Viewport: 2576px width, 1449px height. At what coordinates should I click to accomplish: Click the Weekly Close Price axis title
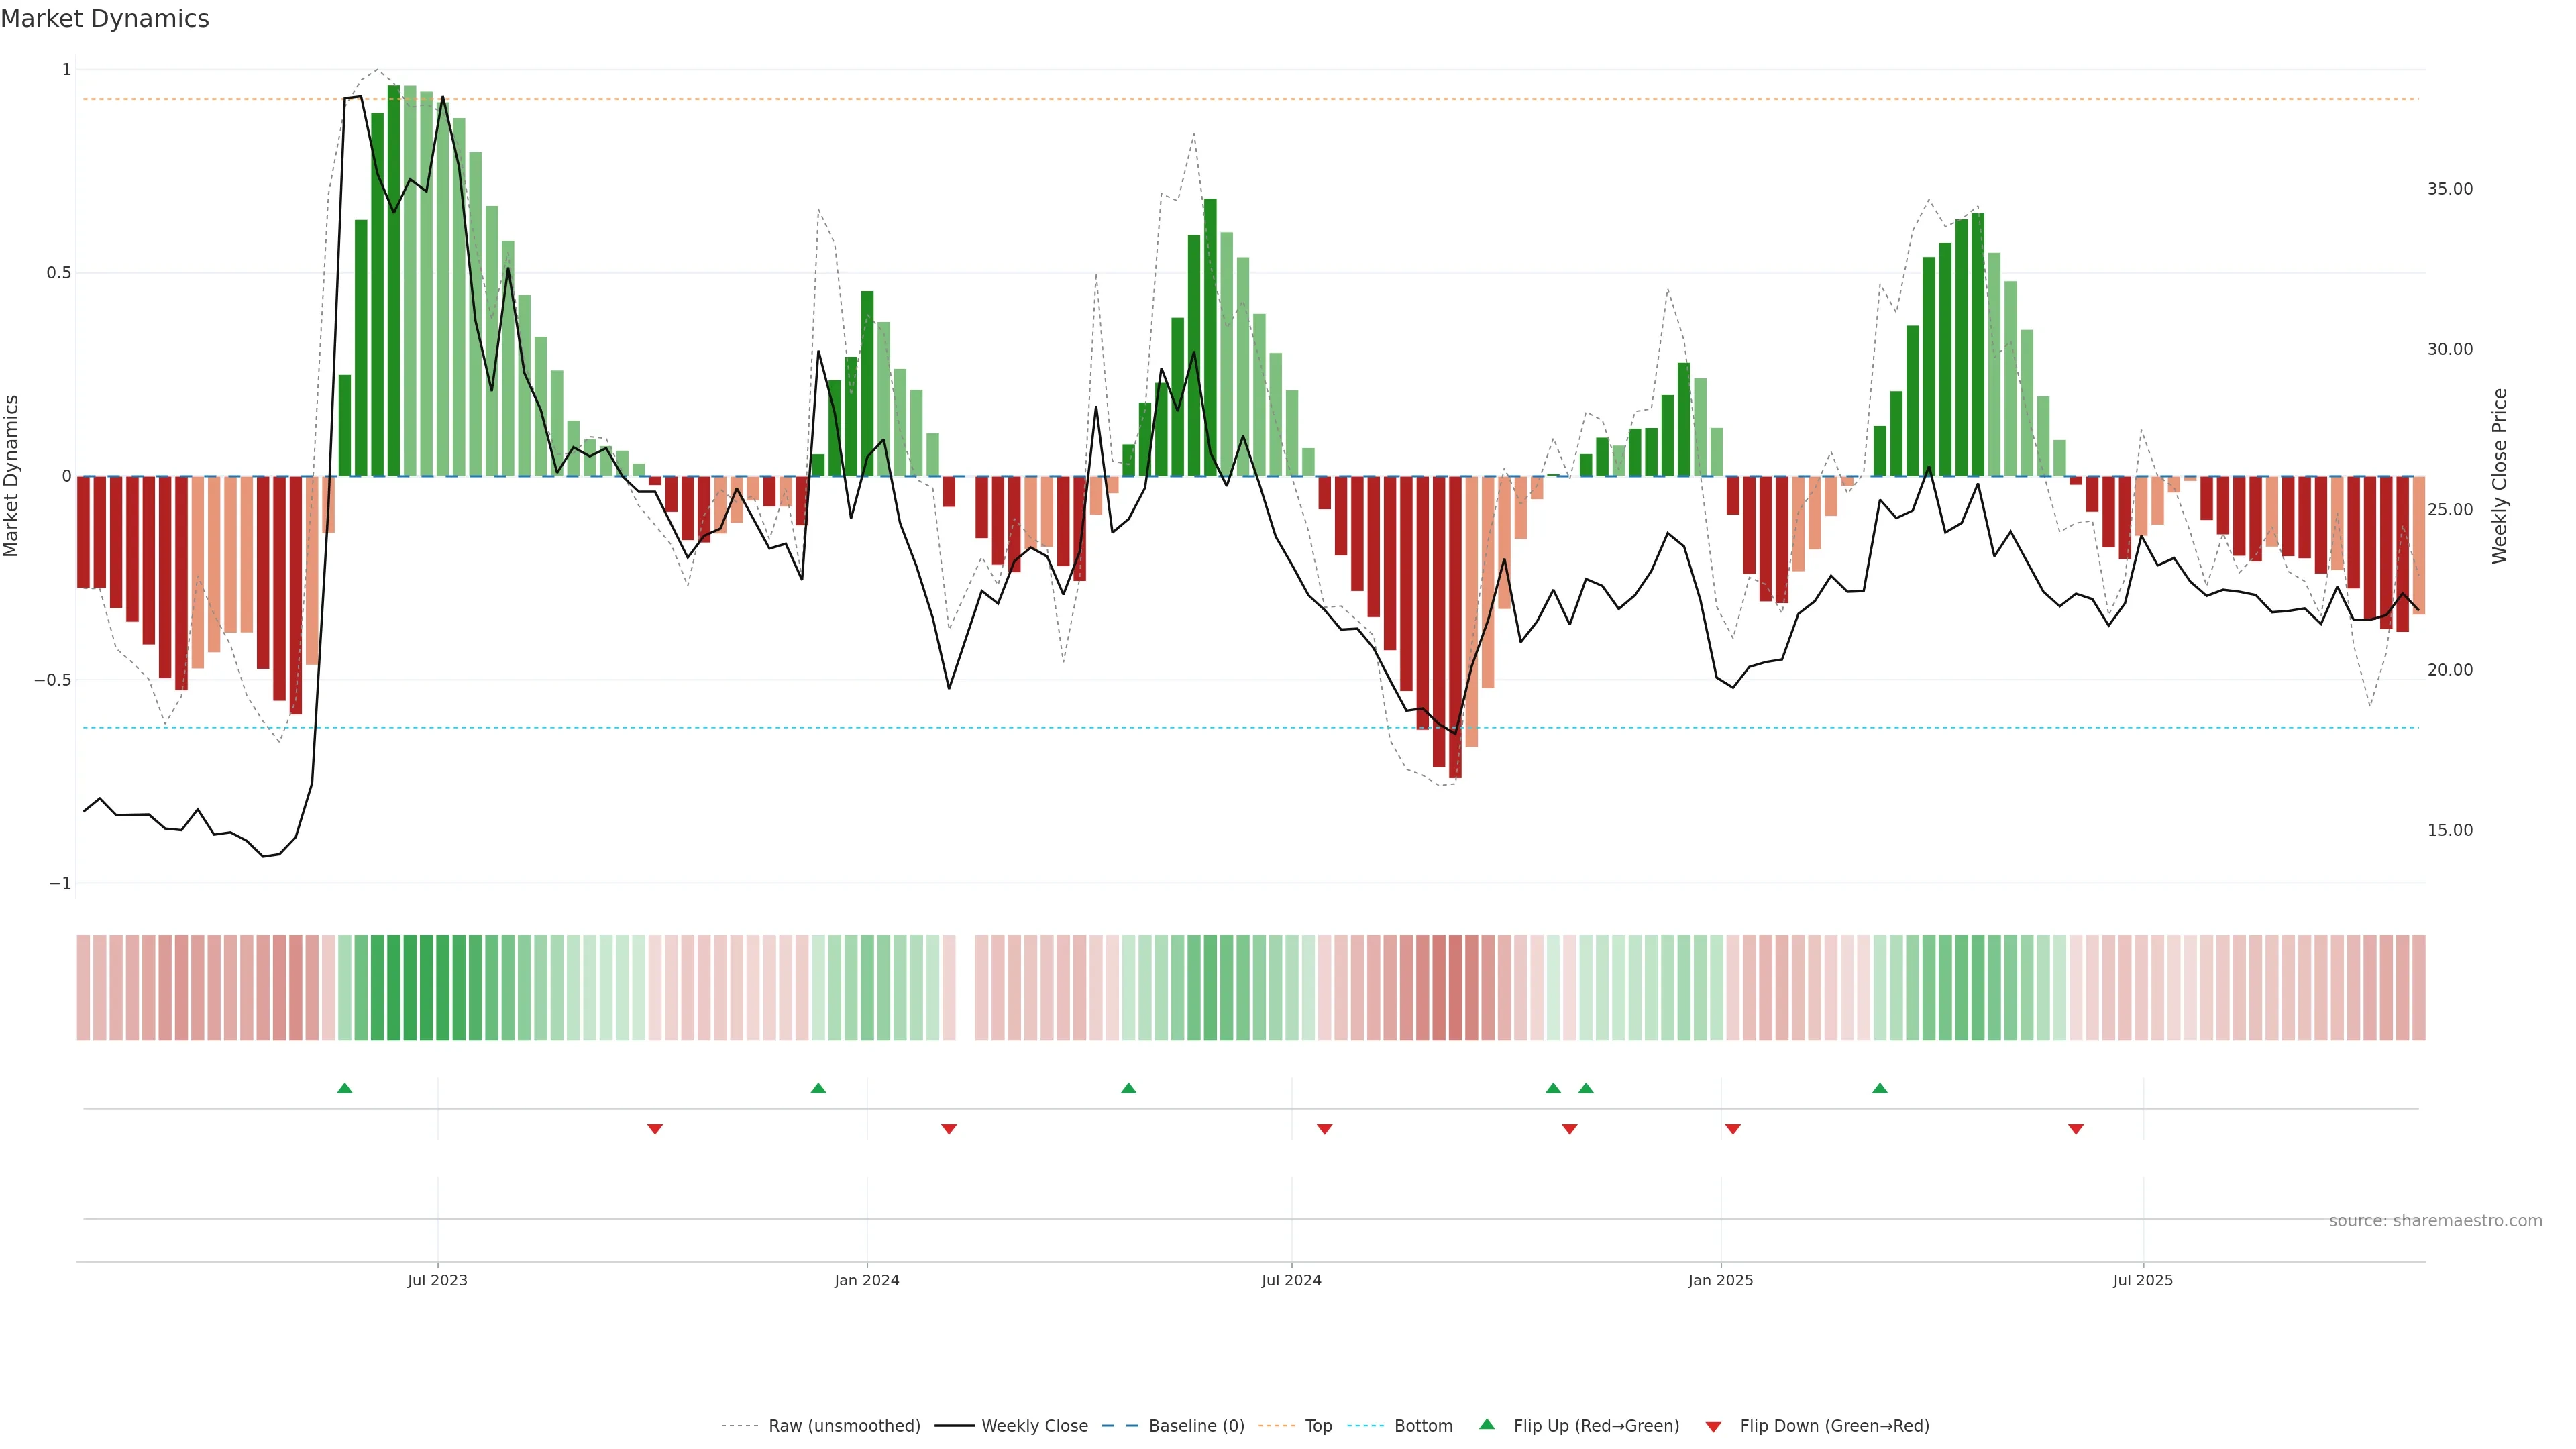click(x=2500, y=476)
